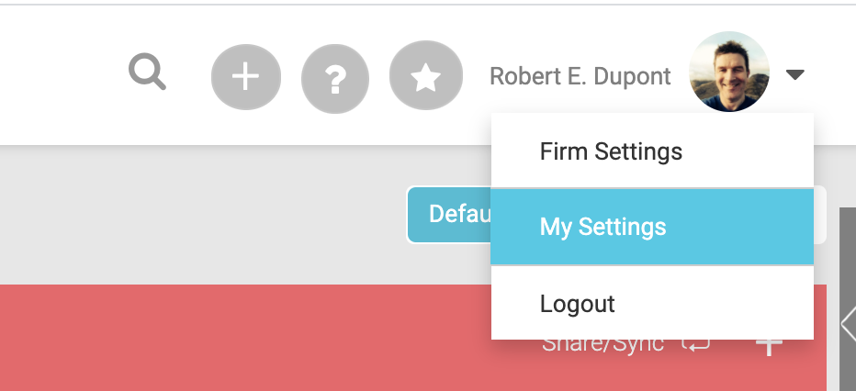
Task: Click the blue Default button
Action: [450, 214]
